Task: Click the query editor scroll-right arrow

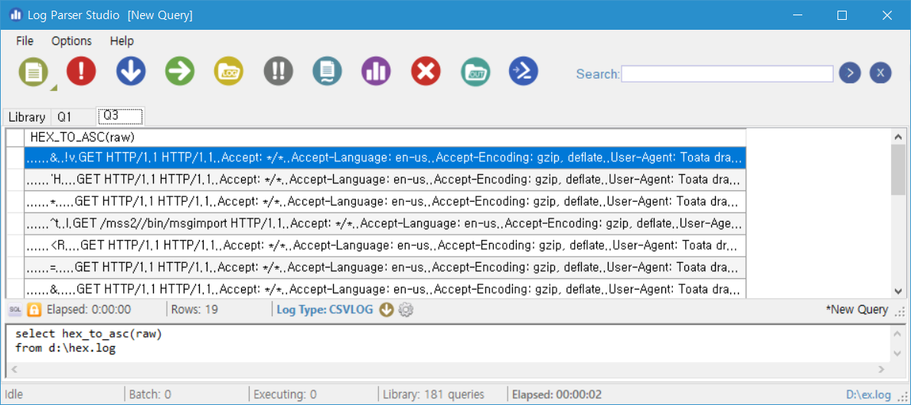Action: pos(881,369)
